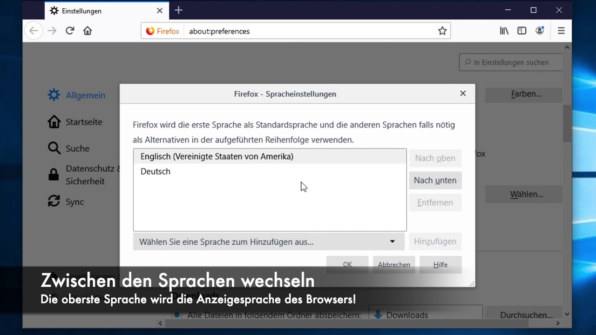
Task: Close the Einstellungen tab
Action: 160,11
